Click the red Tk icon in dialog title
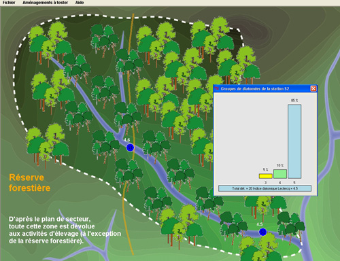 217,88
